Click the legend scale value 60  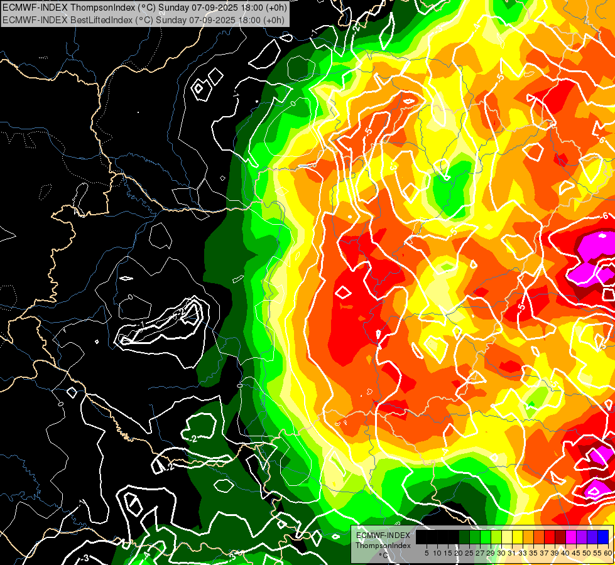click(x=607, y=553)
